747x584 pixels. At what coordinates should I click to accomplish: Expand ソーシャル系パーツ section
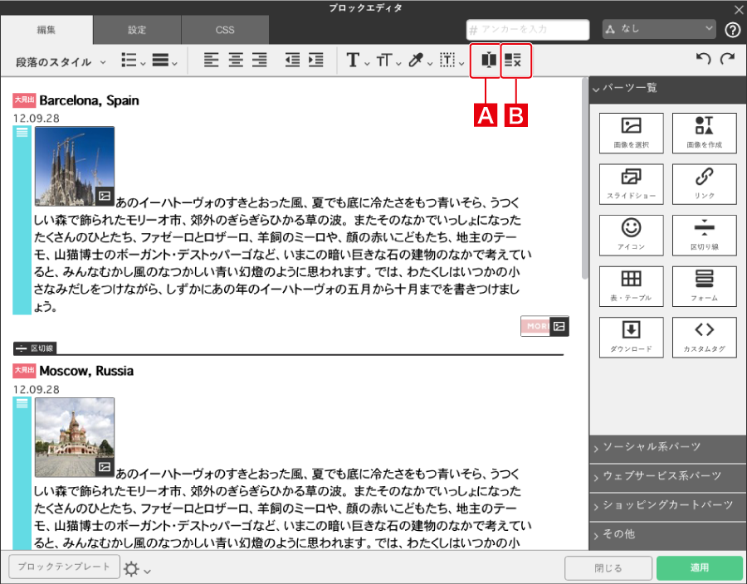coord(668,447)
